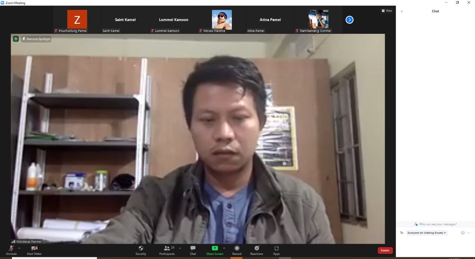Open the Participants panel icon
475x259 pixels.
(x=167, y=248)
